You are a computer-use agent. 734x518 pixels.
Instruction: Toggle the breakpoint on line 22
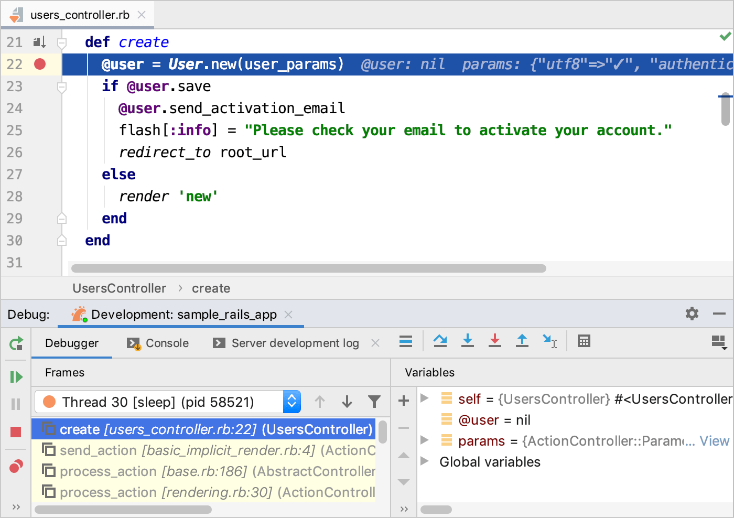tap(40, 64)
